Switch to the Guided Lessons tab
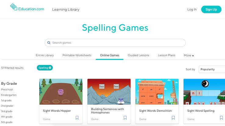The width and height of the screenshot is (225, 126). pos(139,55)
